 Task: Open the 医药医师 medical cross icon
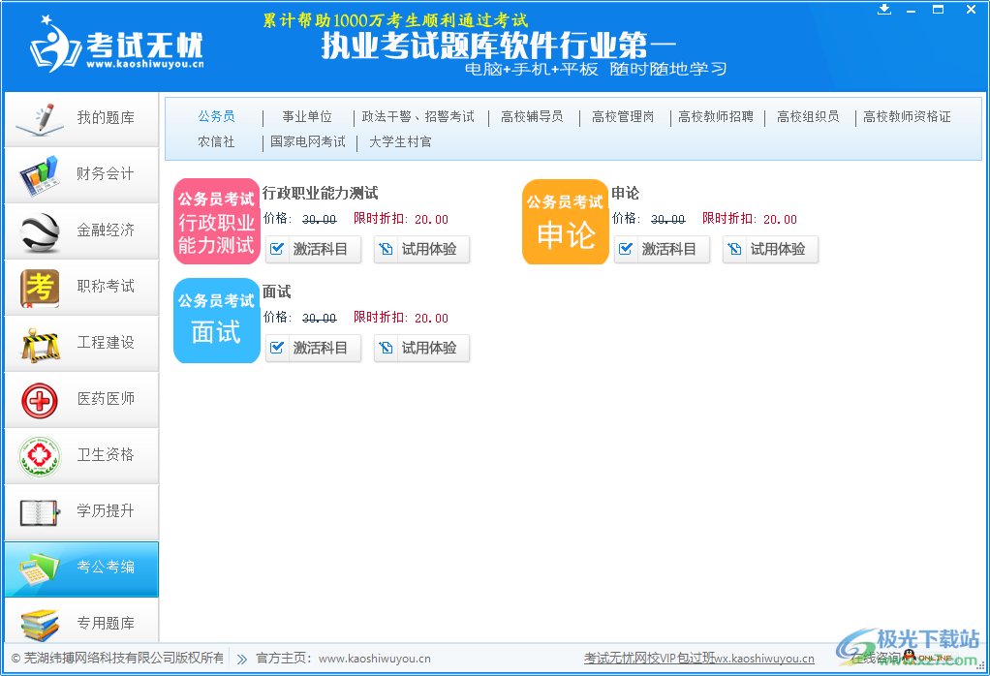39,399
